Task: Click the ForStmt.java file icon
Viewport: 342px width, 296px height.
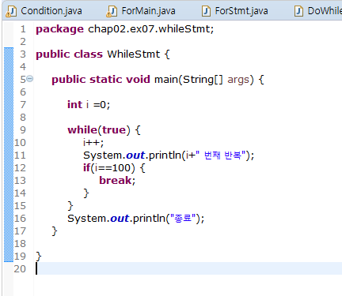Action: pos(207,11)
